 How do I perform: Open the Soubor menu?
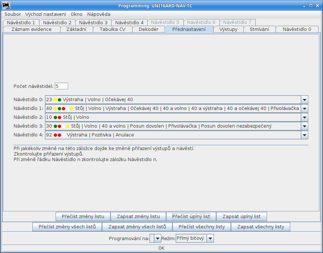pos(13,14)
